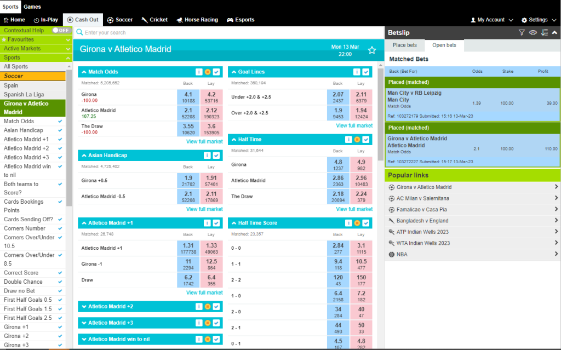Open the Horse Racing section

(x=197, y=20)
